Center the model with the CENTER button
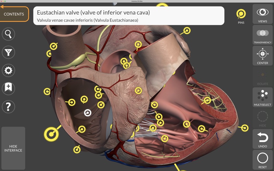This screenshot has height=171, width=274. point(262,56)
